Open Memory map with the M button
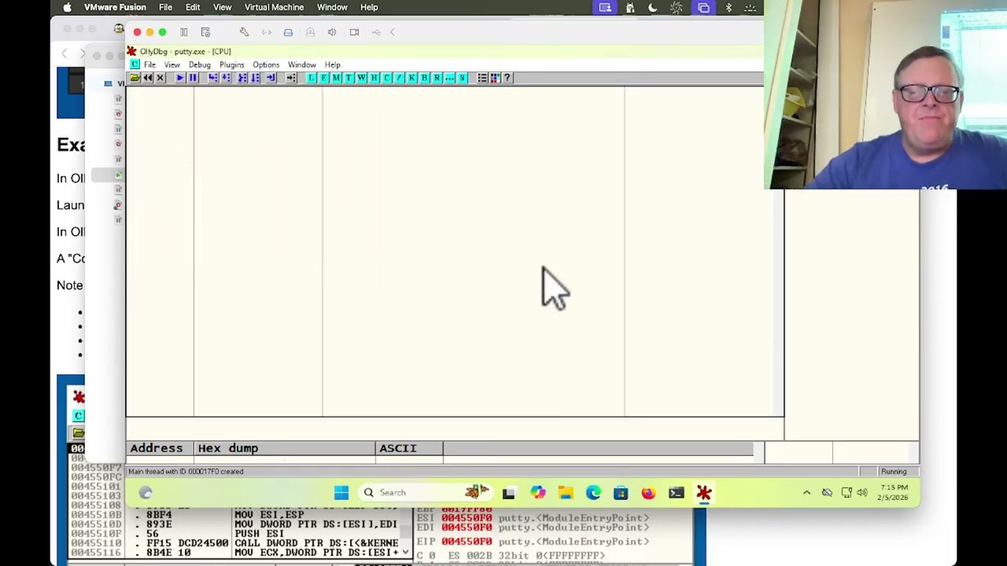Image resolution: width=1007 pixels, height=566 pixels. (337, 78)
